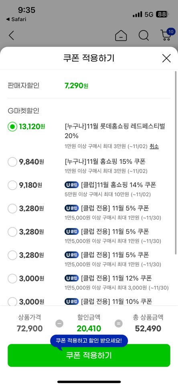This screenshot has width=178, height=387.
Task: Select the 9,180원 클럽 14% coupon radio
Action: click(x=12, y=185)
